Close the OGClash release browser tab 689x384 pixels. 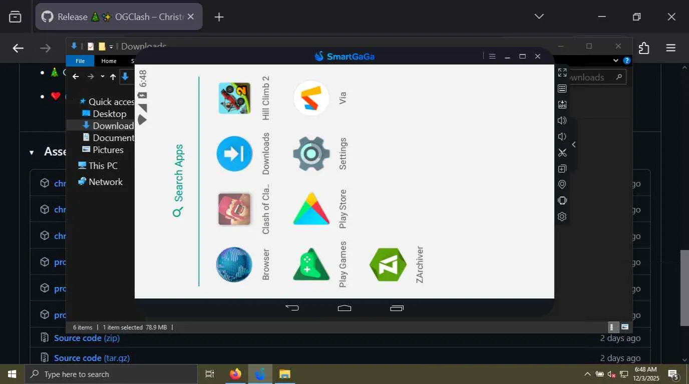click(x=191, y=16)
